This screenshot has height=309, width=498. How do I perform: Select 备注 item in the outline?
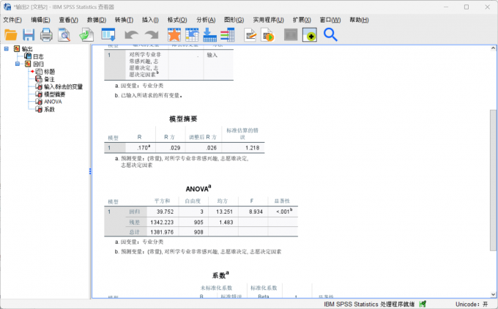pyautogui.click(x=49, y=79)
